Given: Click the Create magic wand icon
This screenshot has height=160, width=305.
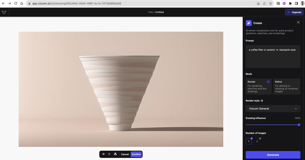Looking at the screenshot, I should (x=249, y=23).
